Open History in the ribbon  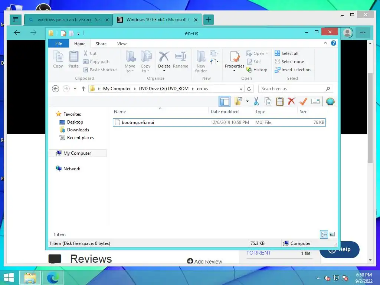[x=257, y=70]
